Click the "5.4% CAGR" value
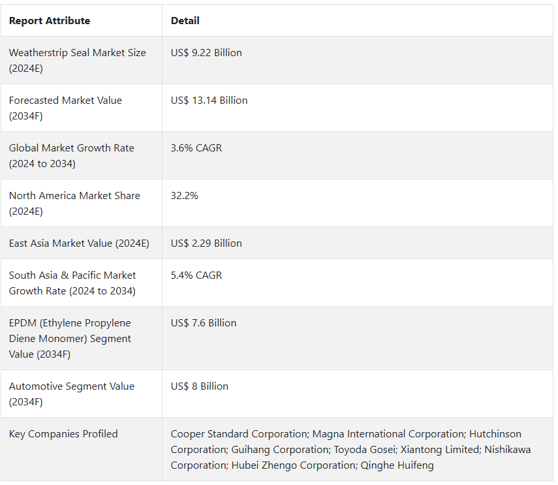 pos(196,275)
